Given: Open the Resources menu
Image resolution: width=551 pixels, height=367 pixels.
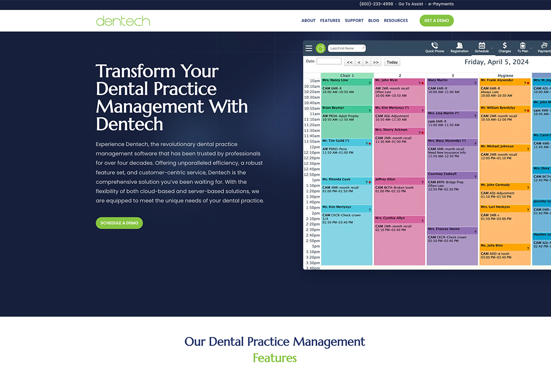Looking at the screenshot, I should pyautogui.click(x=396, y=21).
